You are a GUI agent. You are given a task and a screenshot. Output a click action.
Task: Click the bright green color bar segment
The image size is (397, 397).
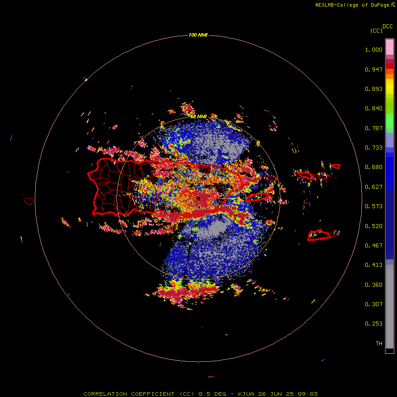tap(390, 120)
